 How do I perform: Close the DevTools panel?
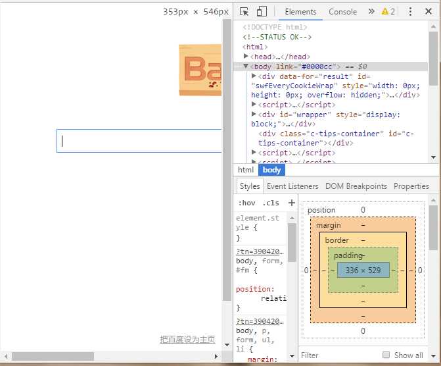click(429, 11)
